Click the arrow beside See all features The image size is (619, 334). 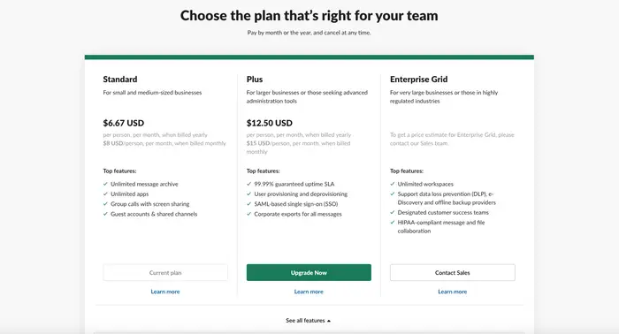[329, 321]
